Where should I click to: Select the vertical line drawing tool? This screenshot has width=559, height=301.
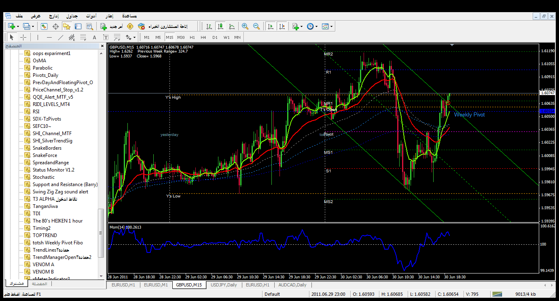click(x=38, y=37)
